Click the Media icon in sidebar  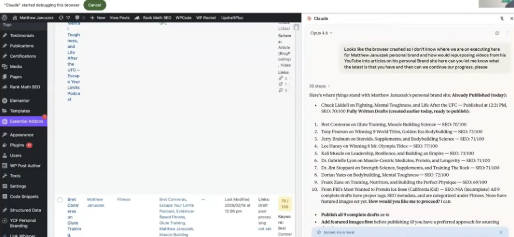pos(5,66)
